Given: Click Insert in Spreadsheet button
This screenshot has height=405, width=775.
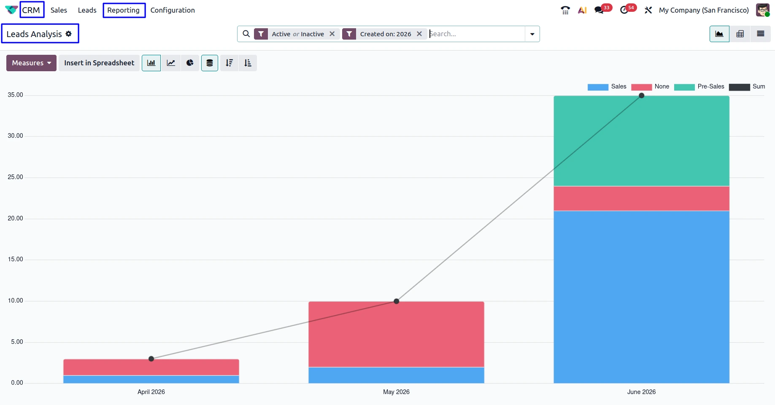Looking at the screenshot, I should (x=99, y=63).
